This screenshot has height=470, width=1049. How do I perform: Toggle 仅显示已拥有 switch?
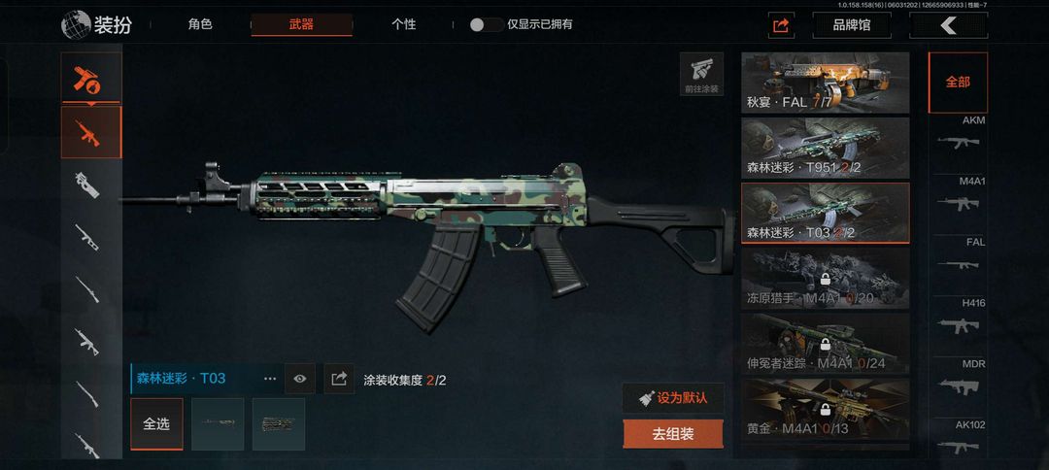click(x=486, y=24)
